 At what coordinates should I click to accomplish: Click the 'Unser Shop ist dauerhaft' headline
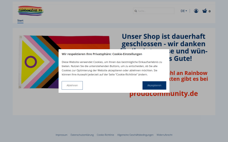pos(163,36)
